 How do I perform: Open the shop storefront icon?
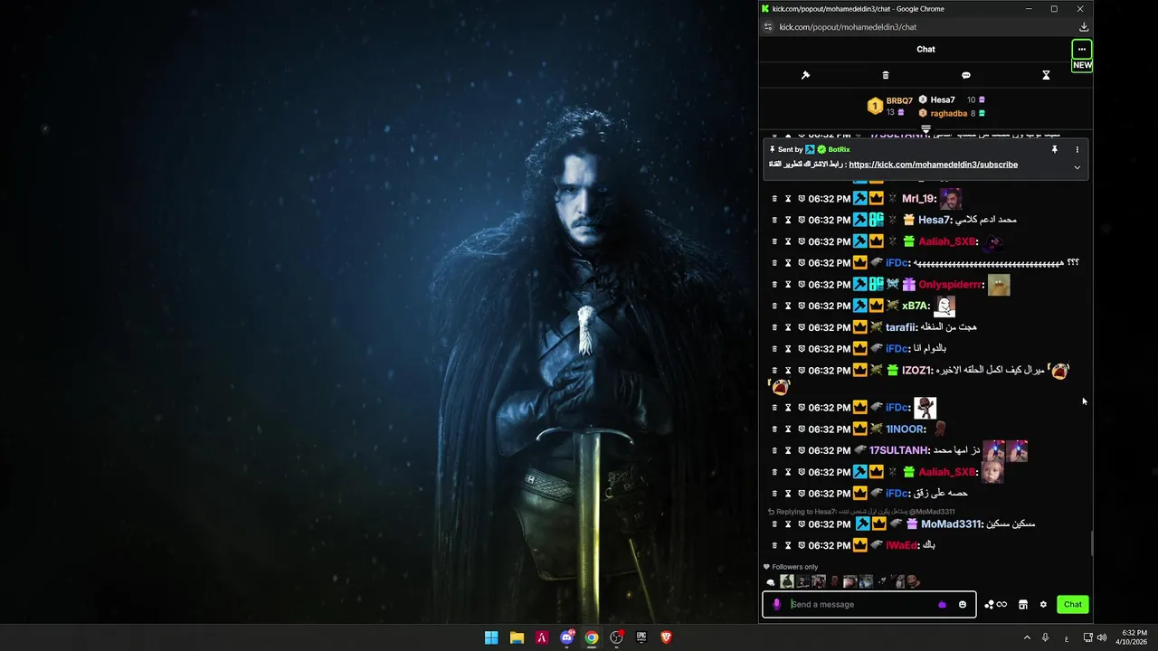[1022, 604]
